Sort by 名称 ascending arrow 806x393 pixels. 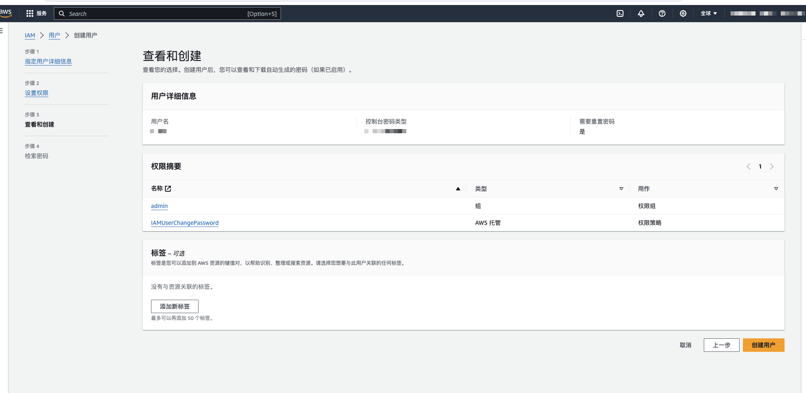pos(458,189)
